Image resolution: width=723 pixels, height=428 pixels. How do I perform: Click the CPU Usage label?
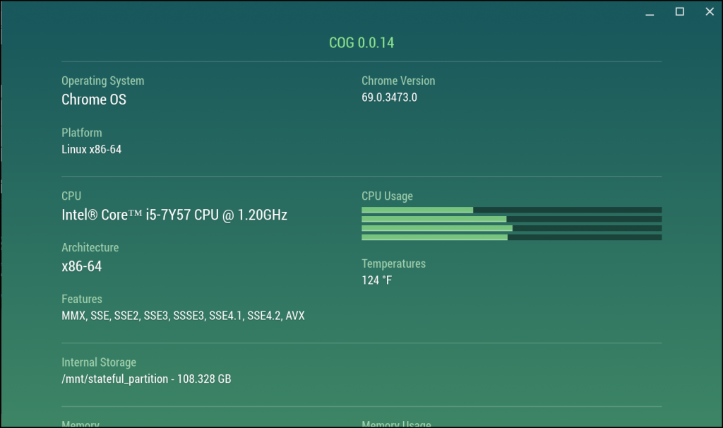(x=388, y=196)
